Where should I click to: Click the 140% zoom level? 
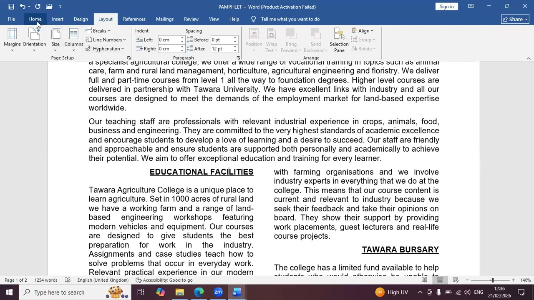525,280
